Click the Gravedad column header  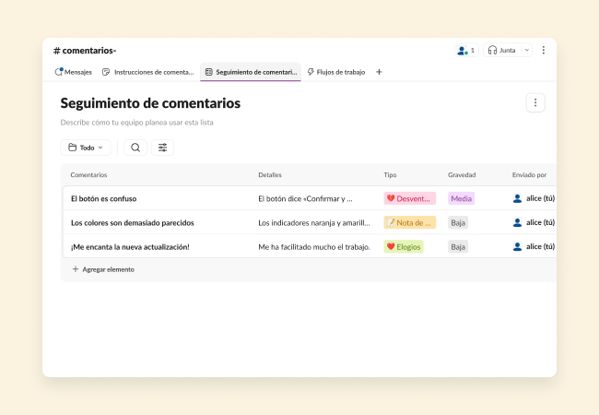pos(462,174)
